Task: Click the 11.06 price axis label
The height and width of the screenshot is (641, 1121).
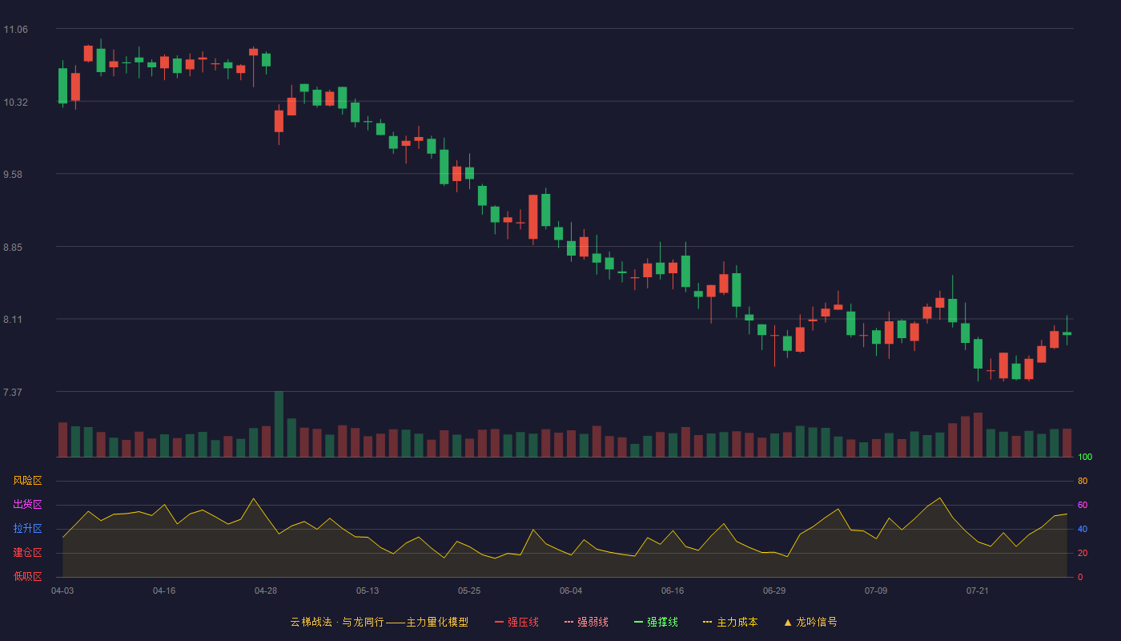Action: (16, 30)
